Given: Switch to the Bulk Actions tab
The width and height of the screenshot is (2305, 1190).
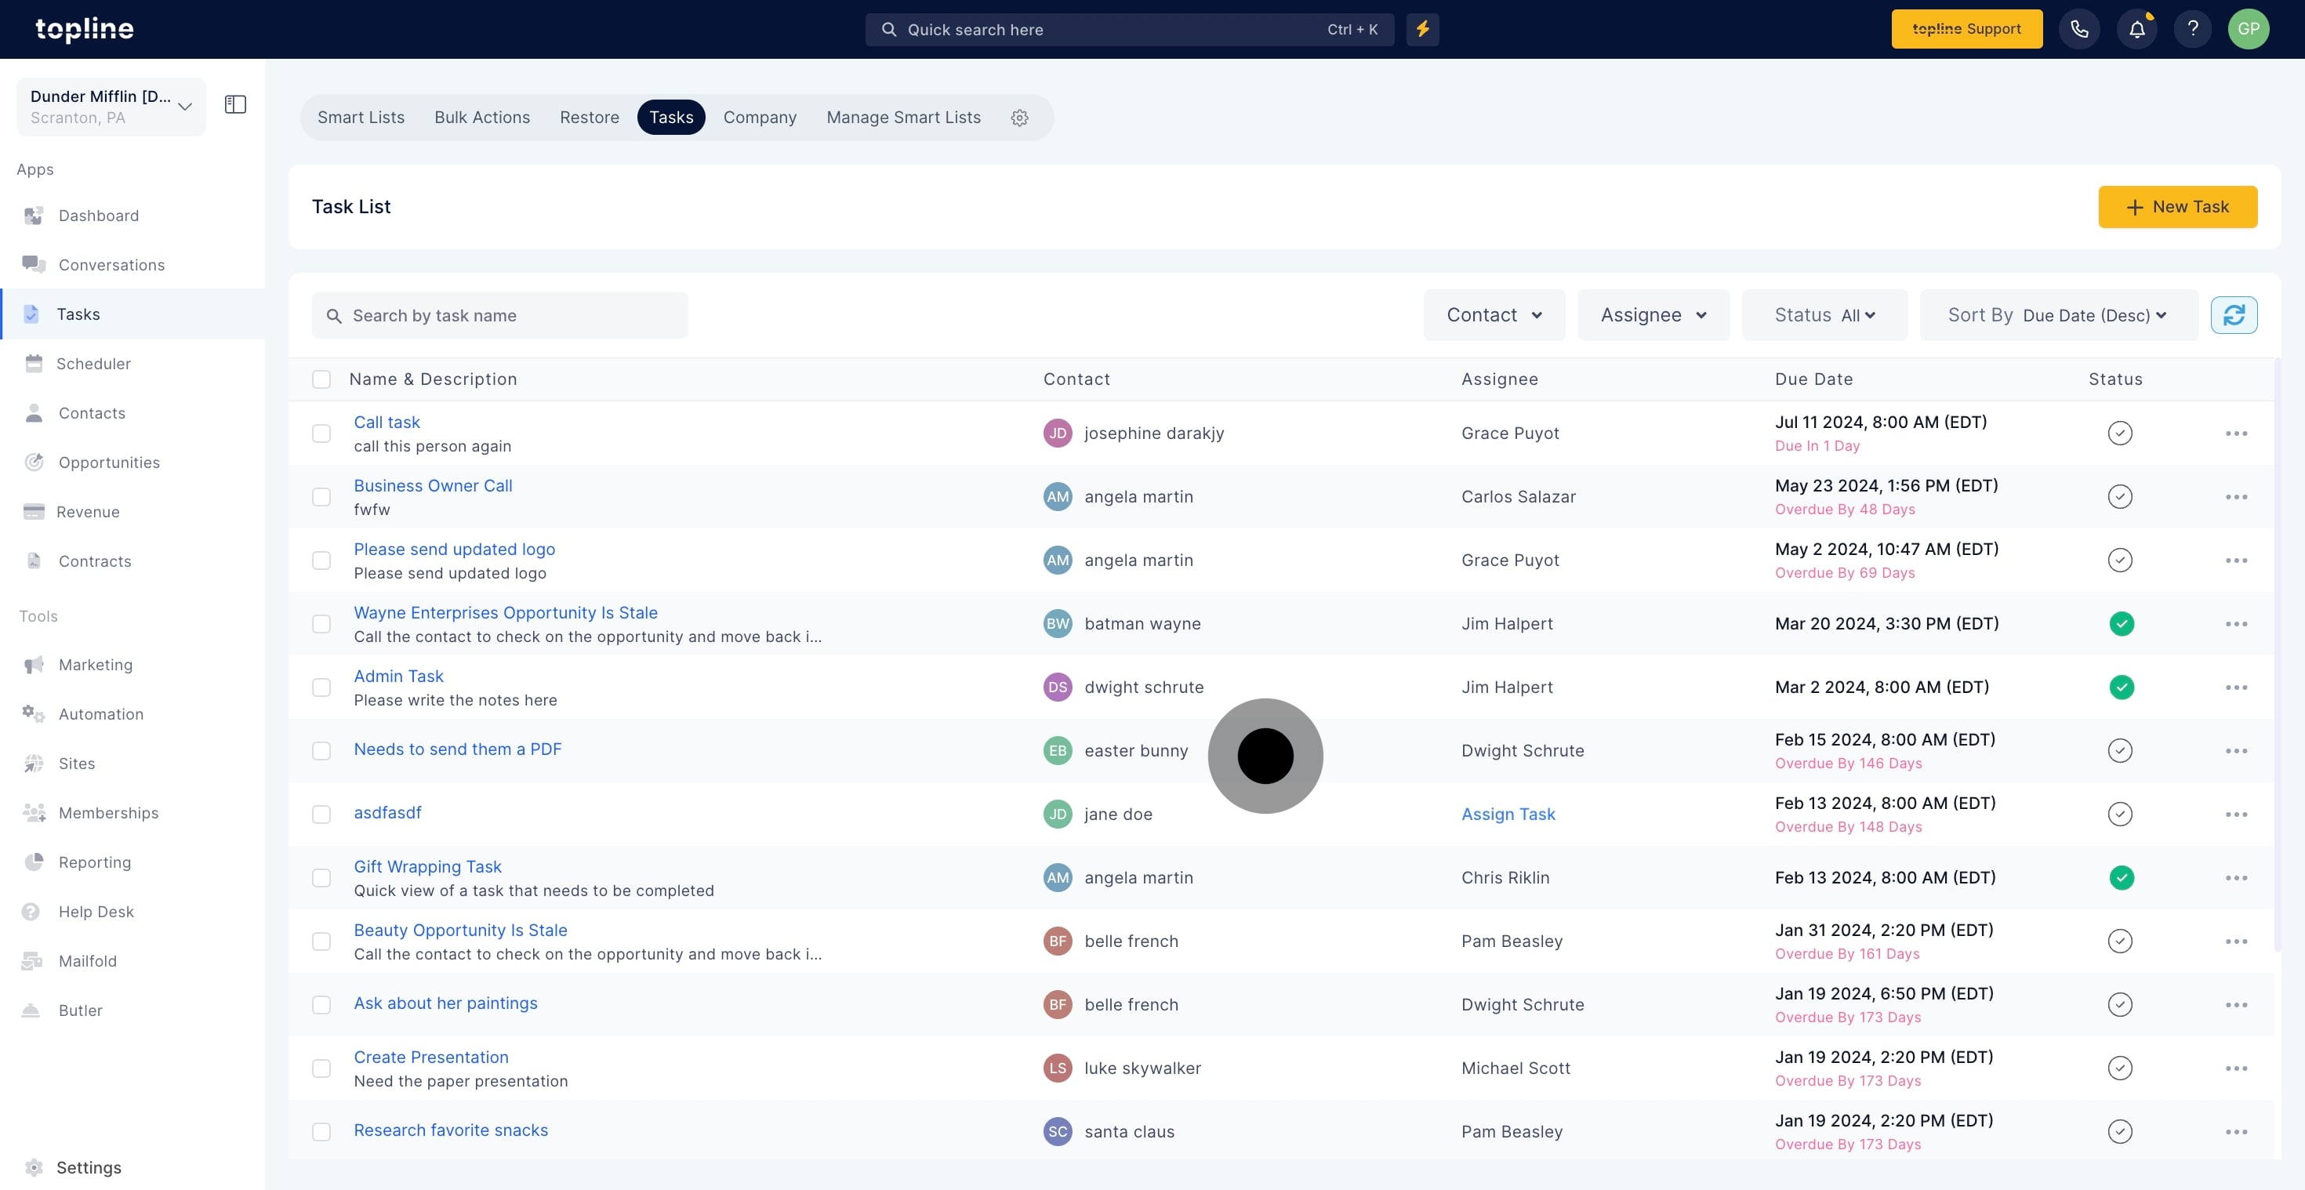Looking at the screenshot, I should (x=481, y=118).
